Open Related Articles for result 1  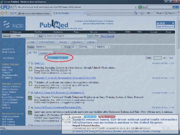pos(160,63)
